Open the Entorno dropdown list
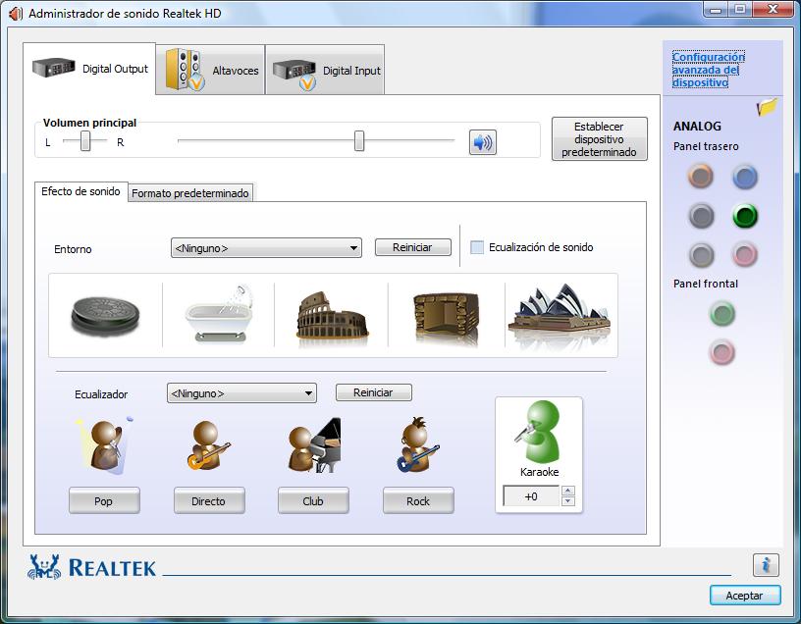Image resolution: width=801 pixels, height=624 pixels. click(266, 248)
